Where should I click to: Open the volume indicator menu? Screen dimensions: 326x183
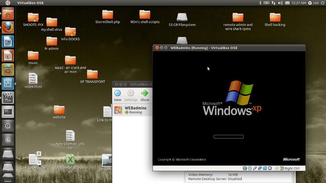point(280,3)
